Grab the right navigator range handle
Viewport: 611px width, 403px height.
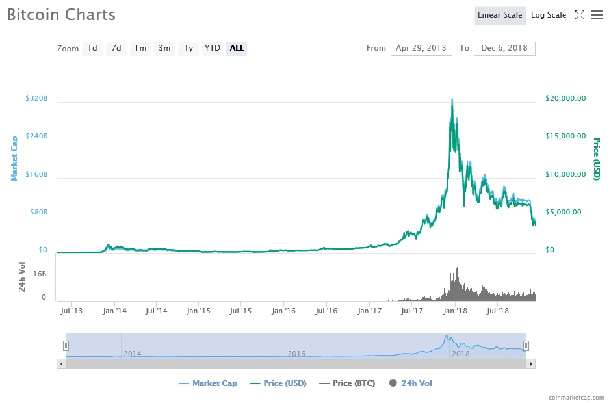click(526, 346)
